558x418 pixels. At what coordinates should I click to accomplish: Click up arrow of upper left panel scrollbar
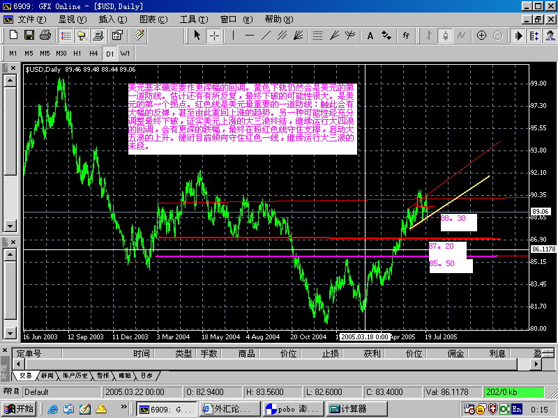pyautogui.click(x=10, y=81)
